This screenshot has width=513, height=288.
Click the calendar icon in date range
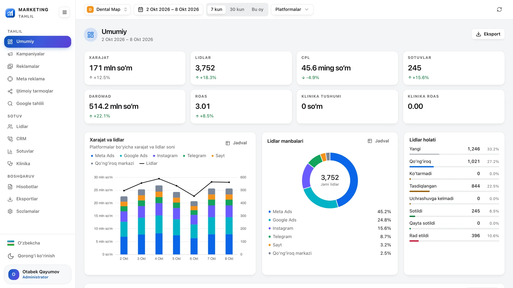(141, 10)
